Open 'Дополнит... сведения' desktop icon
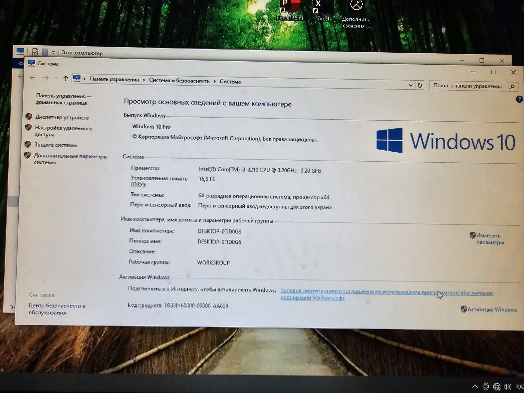The image size is (524, 393). click(356, 14)
